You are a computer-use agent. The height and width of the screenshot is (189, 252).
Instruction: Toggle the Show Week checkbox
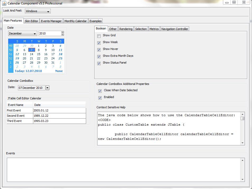pos(99,43)
